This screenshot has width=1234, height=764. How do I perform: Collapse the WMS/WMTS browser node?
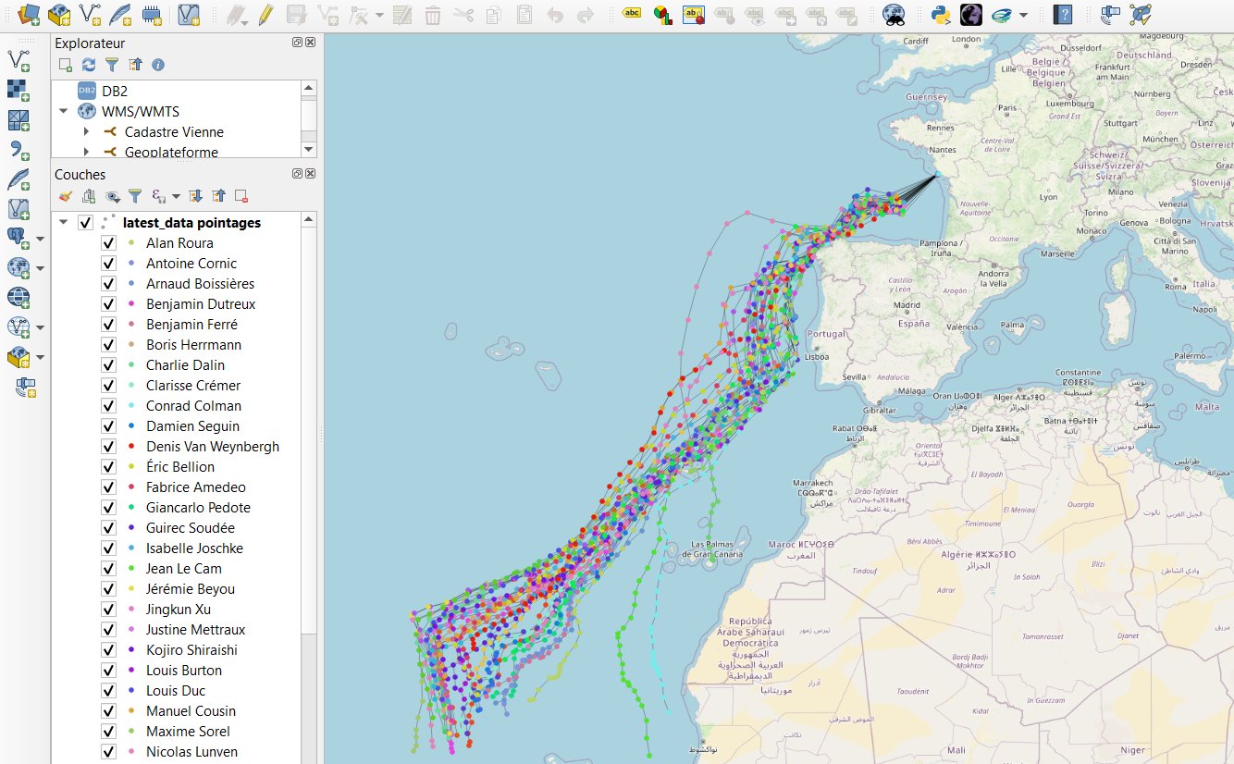click(x=64, y=111)
